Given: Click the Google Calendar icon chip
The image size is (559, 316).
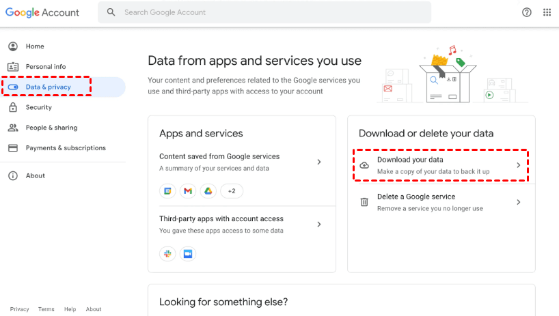Looking at the screenshot, I should (167, 191).
